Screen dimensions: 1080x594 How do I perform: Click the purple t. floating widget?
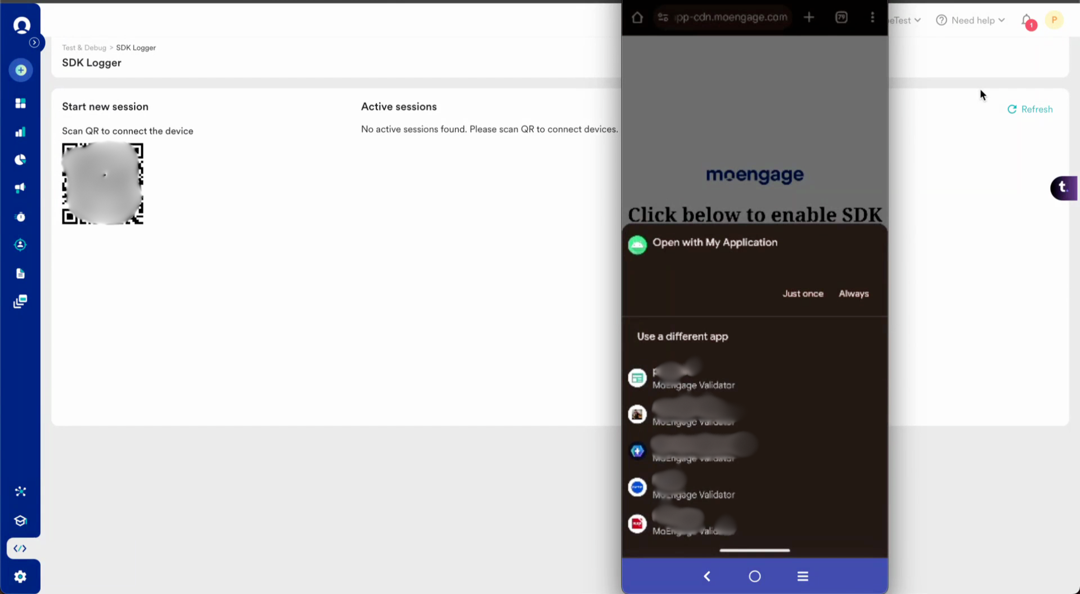pyautogui.click(x=1063, y=188)
